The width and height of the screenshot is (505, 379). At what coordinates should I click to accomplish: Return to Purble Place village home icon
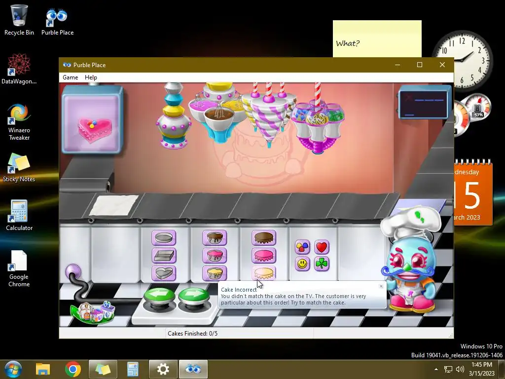[x=93, y=312]
